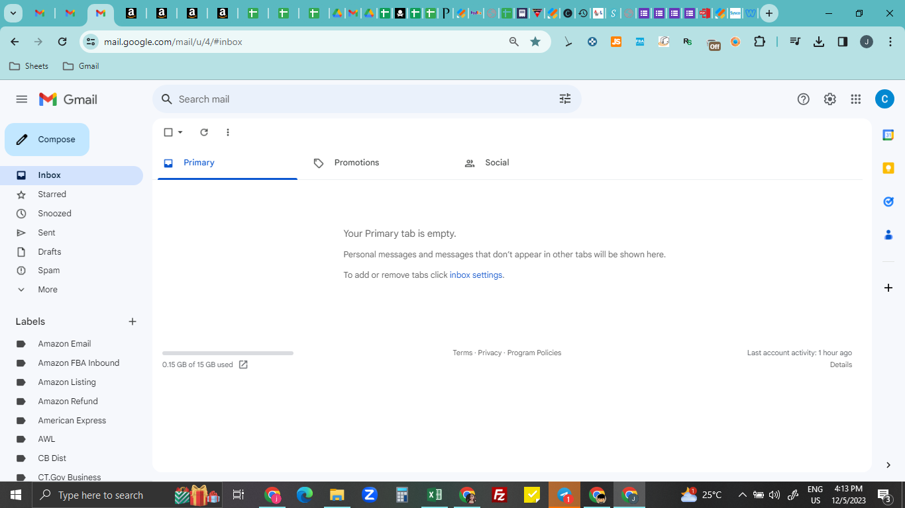Get add-ons with the plus icon
This screenshot has width=905, height=508.
tap(888, 288)
